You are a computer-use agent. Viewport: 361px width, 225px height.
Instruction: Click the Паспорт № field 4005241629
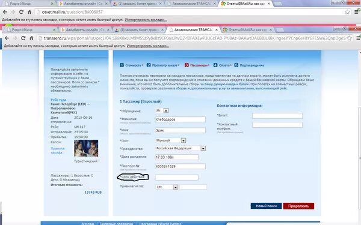coord(180,166)
